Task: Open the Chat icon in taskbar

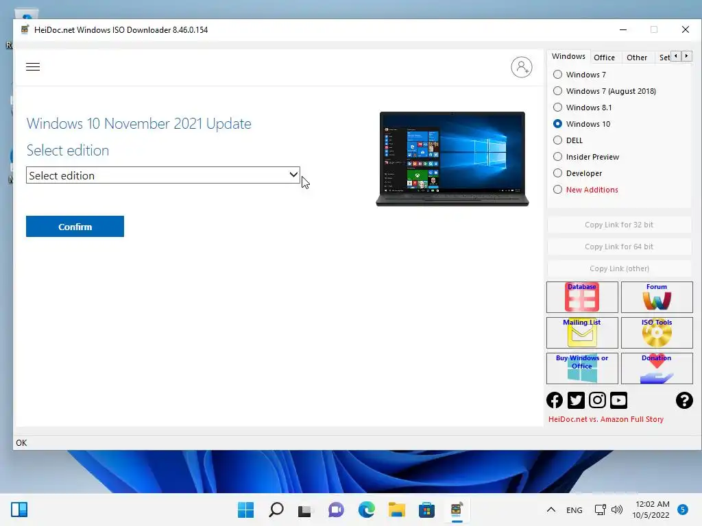Action: 336,510
